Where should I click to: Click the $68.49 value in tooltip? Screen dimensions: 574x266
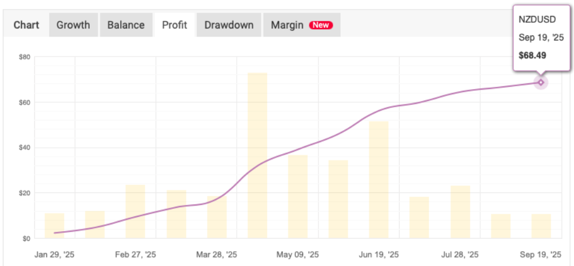[x=532, y=55]
